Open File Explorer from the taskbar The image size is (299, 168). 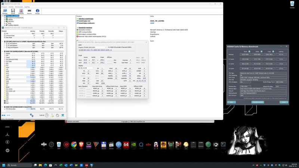(40, 165)
